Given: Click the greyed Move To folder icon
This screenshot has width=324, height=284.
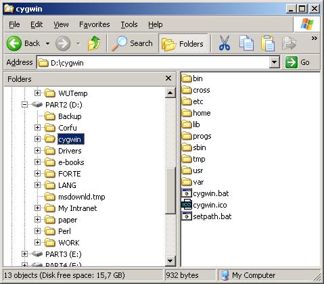Looking at the screenshot, I should (x=289, y=43).
